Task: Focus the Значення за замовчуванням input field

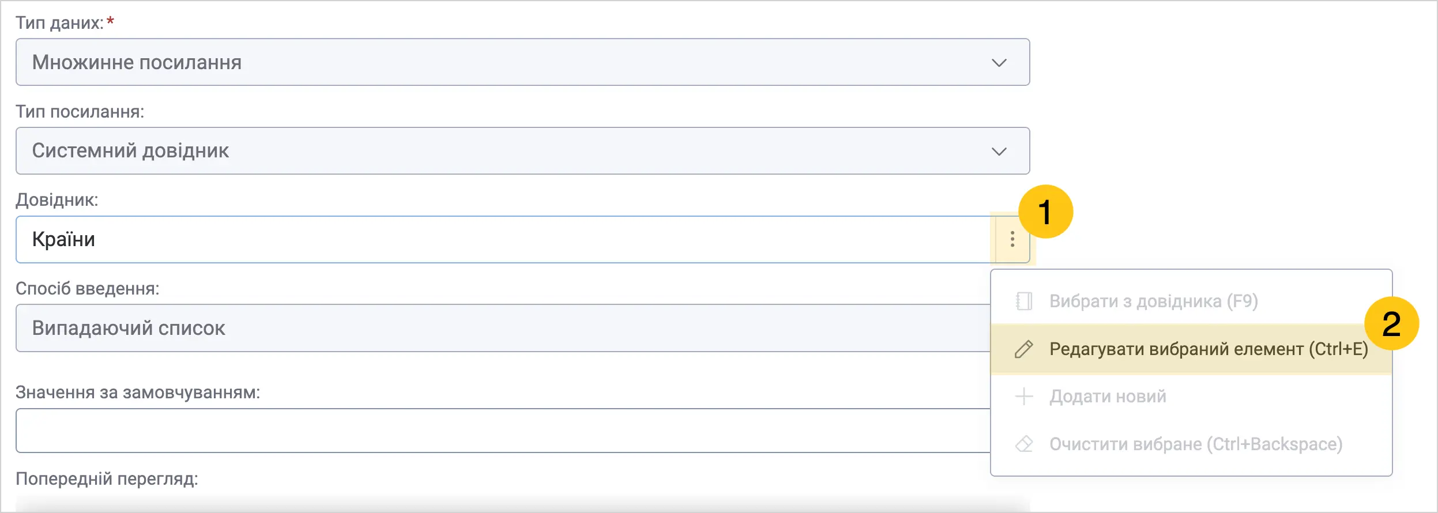Action: tap(503, 431)
